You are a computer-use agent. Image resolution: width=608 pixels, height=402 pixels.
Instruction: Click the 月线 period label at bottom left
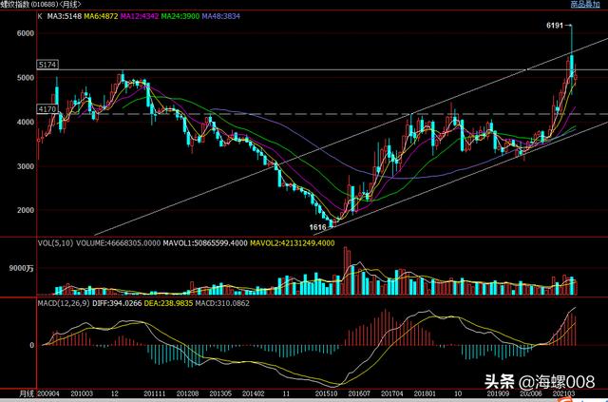coord(27,392)
